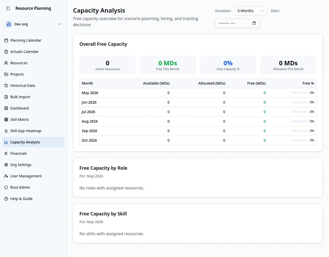Screen dimensions: 329x257
Task: Click the Org Settings gear icon
Action: pos(6,165)
